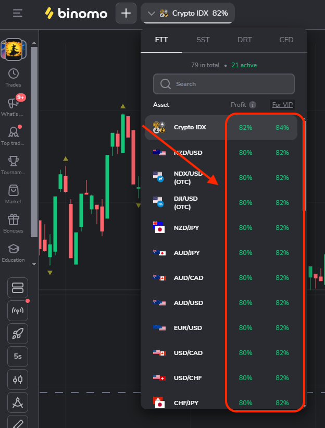This screenshot has width=325, height=428.
Task: Open the indicators settings icon
Action: pos(17,380)
